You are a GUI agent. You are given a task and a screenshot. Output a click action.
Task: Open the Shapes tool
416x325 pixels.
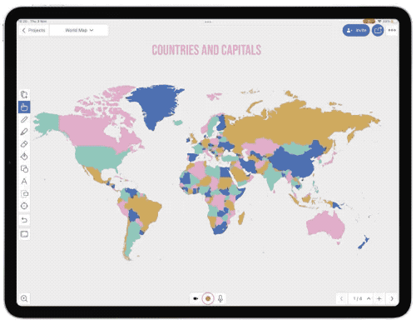click(x=24, y=169)
